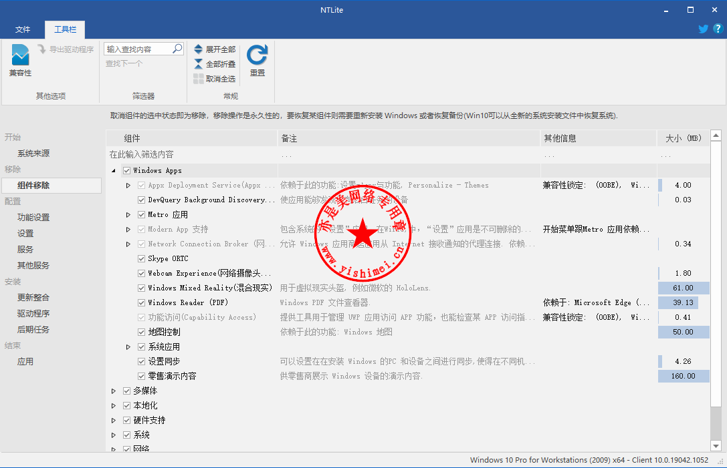The width and height of the screenshot is (727, 468).
Task: Uncheck DevQuery Background Discovery
Action: tap(141, 200)
